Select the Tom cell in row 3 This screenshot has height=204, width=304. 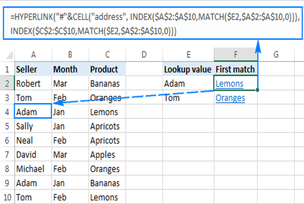[33, 98]
